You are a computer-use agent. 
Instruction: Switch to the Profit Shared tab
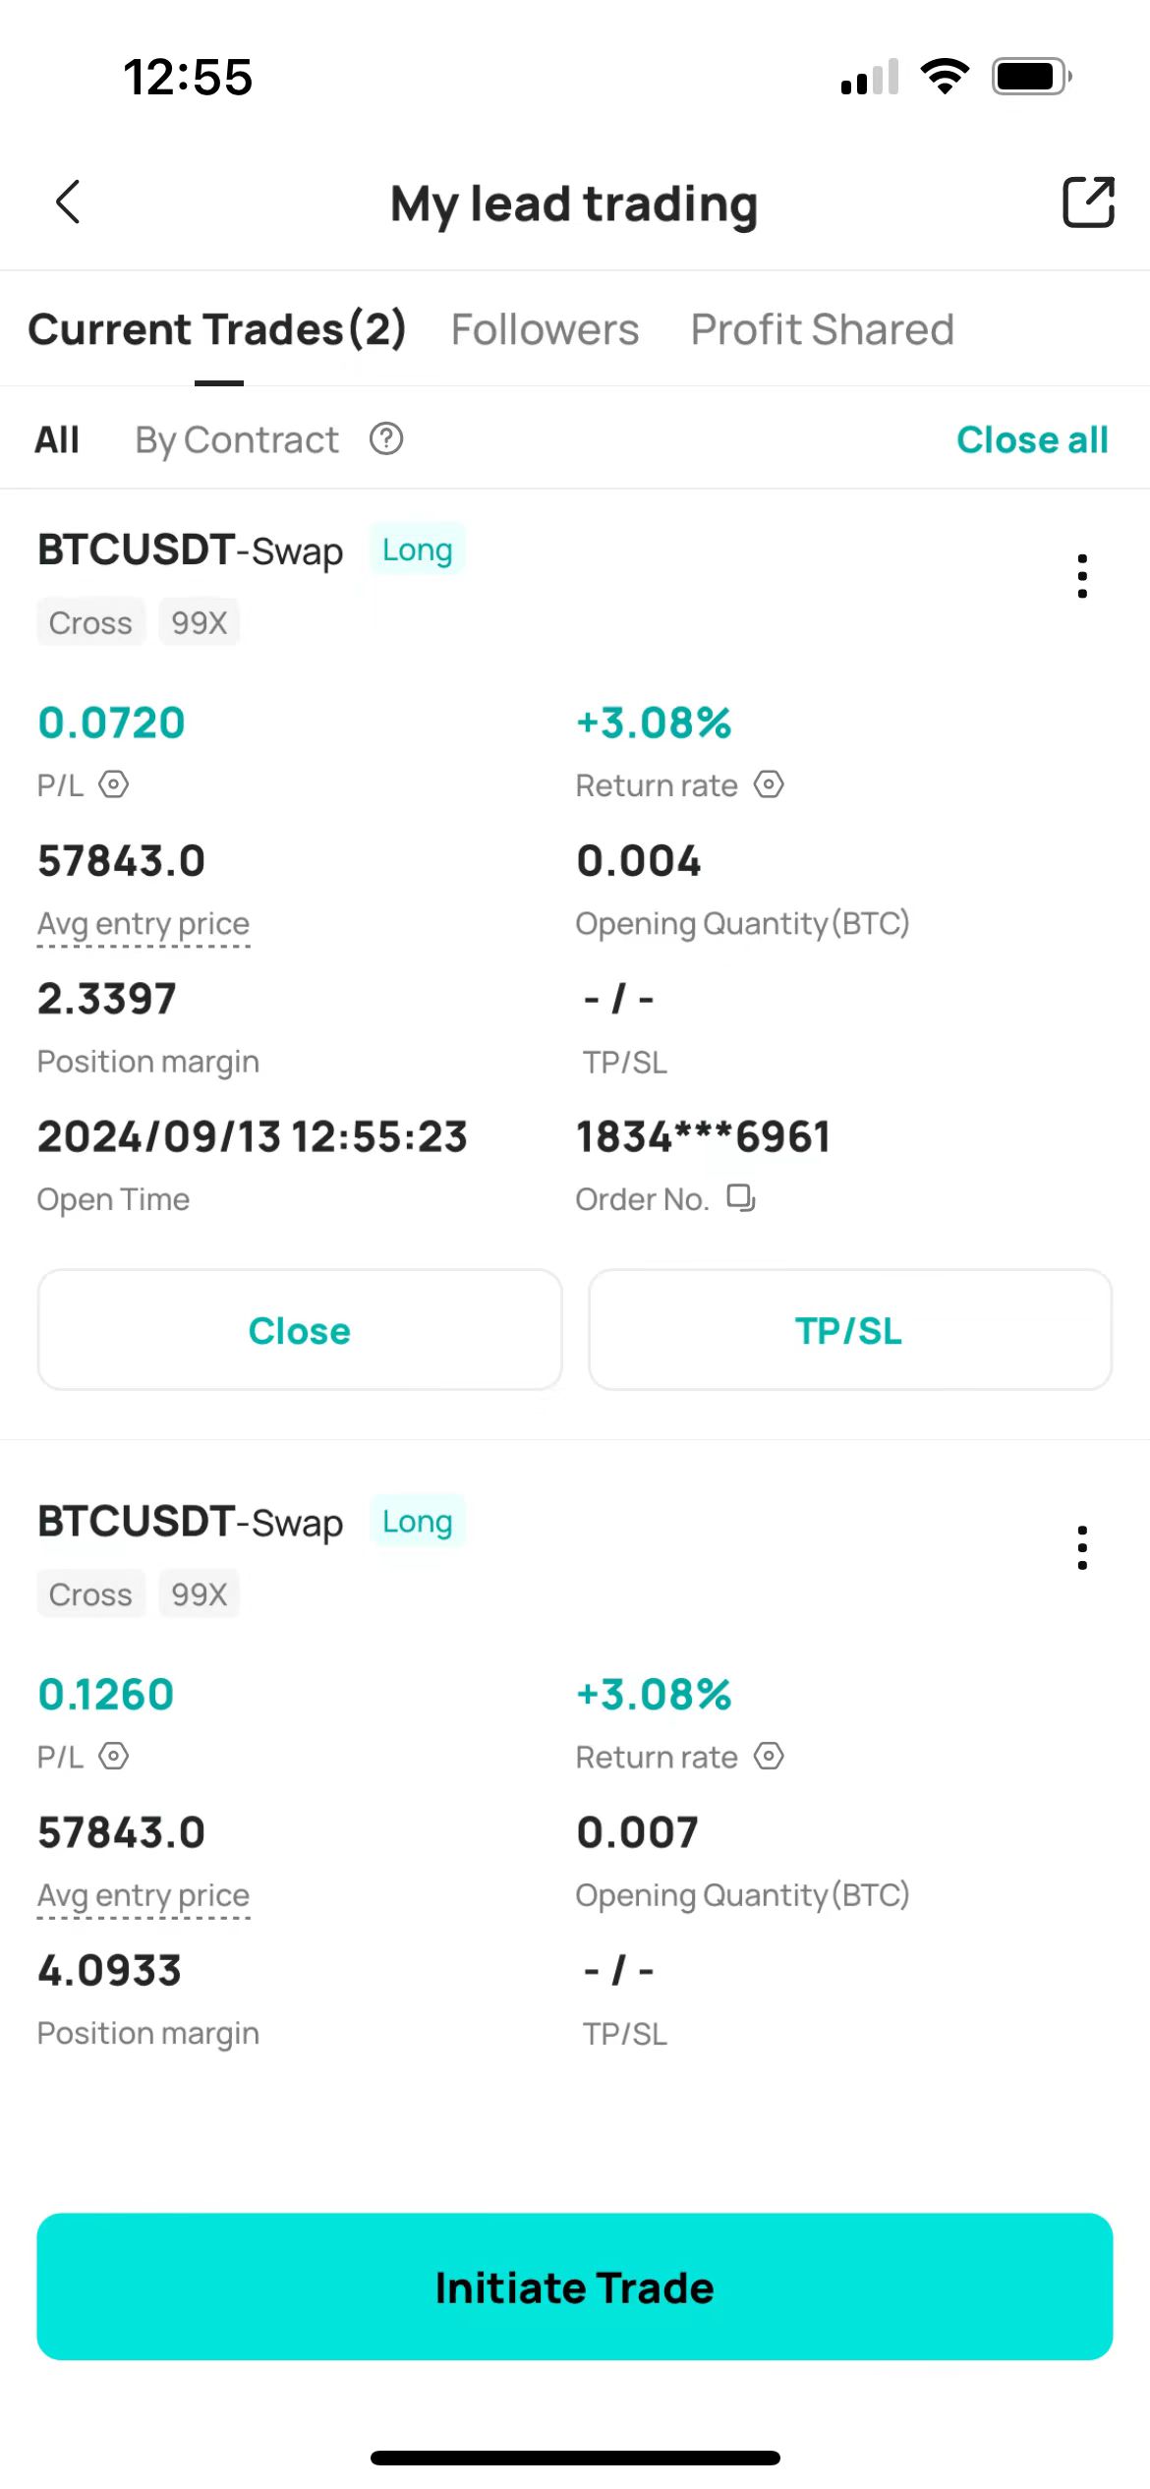point(822,329)
